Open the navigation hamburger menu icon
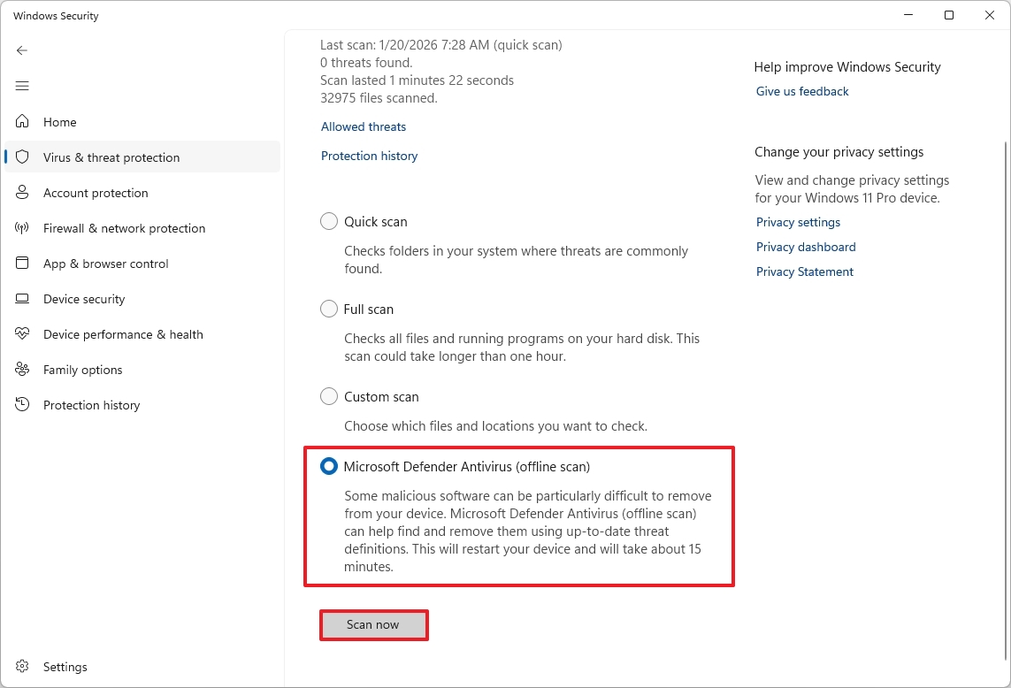The width and height of the screenshot is (1011, 688). point(22,86)
